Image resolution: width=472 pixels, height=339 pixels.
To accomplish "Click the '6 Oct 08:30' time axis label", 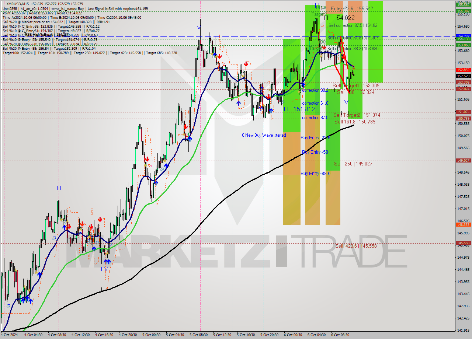I will (x=341, y=335).
